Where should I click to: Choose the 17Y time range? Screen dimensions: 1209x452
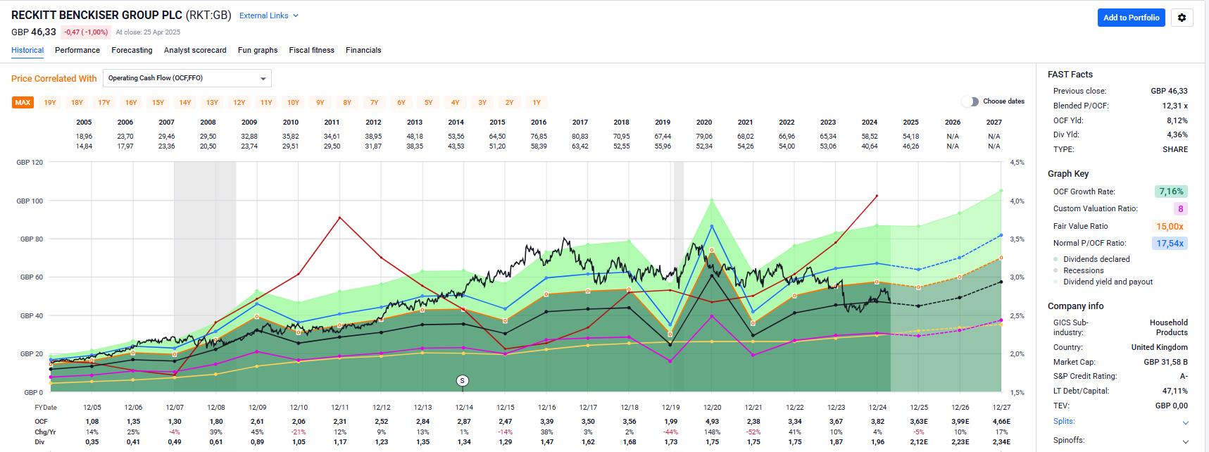pyautogui.click(x=104, y=103)
